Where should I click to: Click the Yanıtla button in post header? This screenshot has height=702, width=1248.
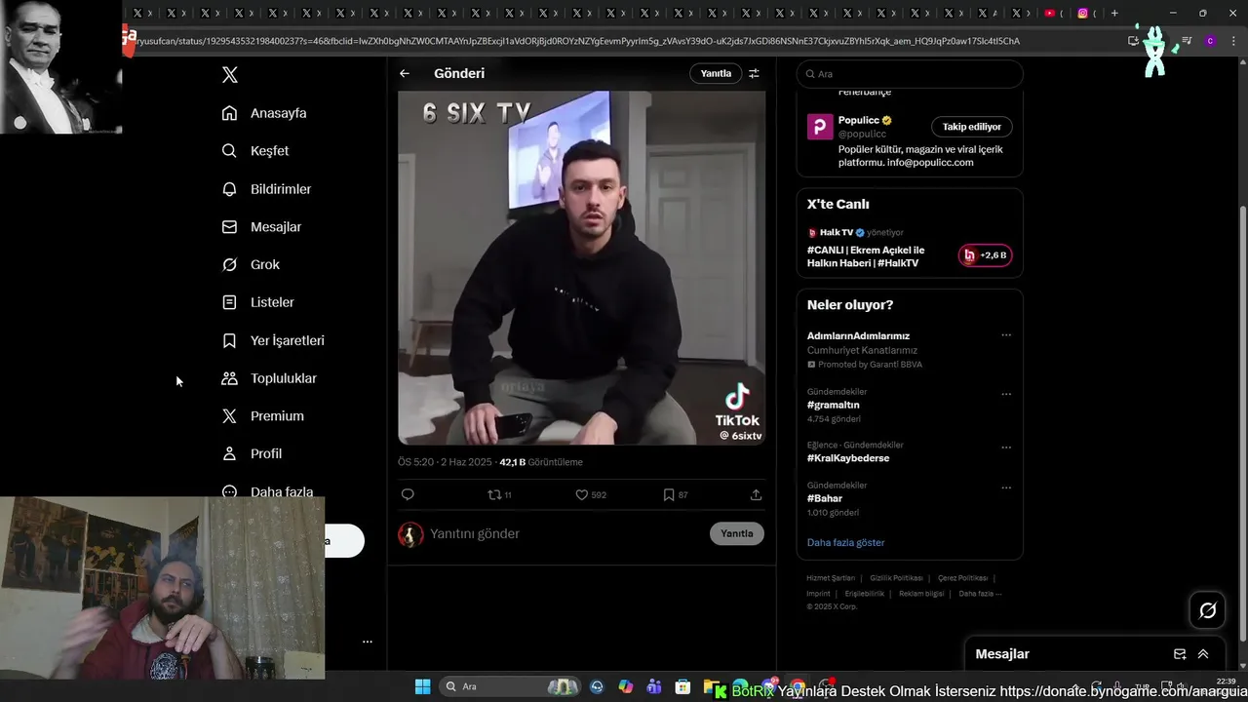pos(716,73)
